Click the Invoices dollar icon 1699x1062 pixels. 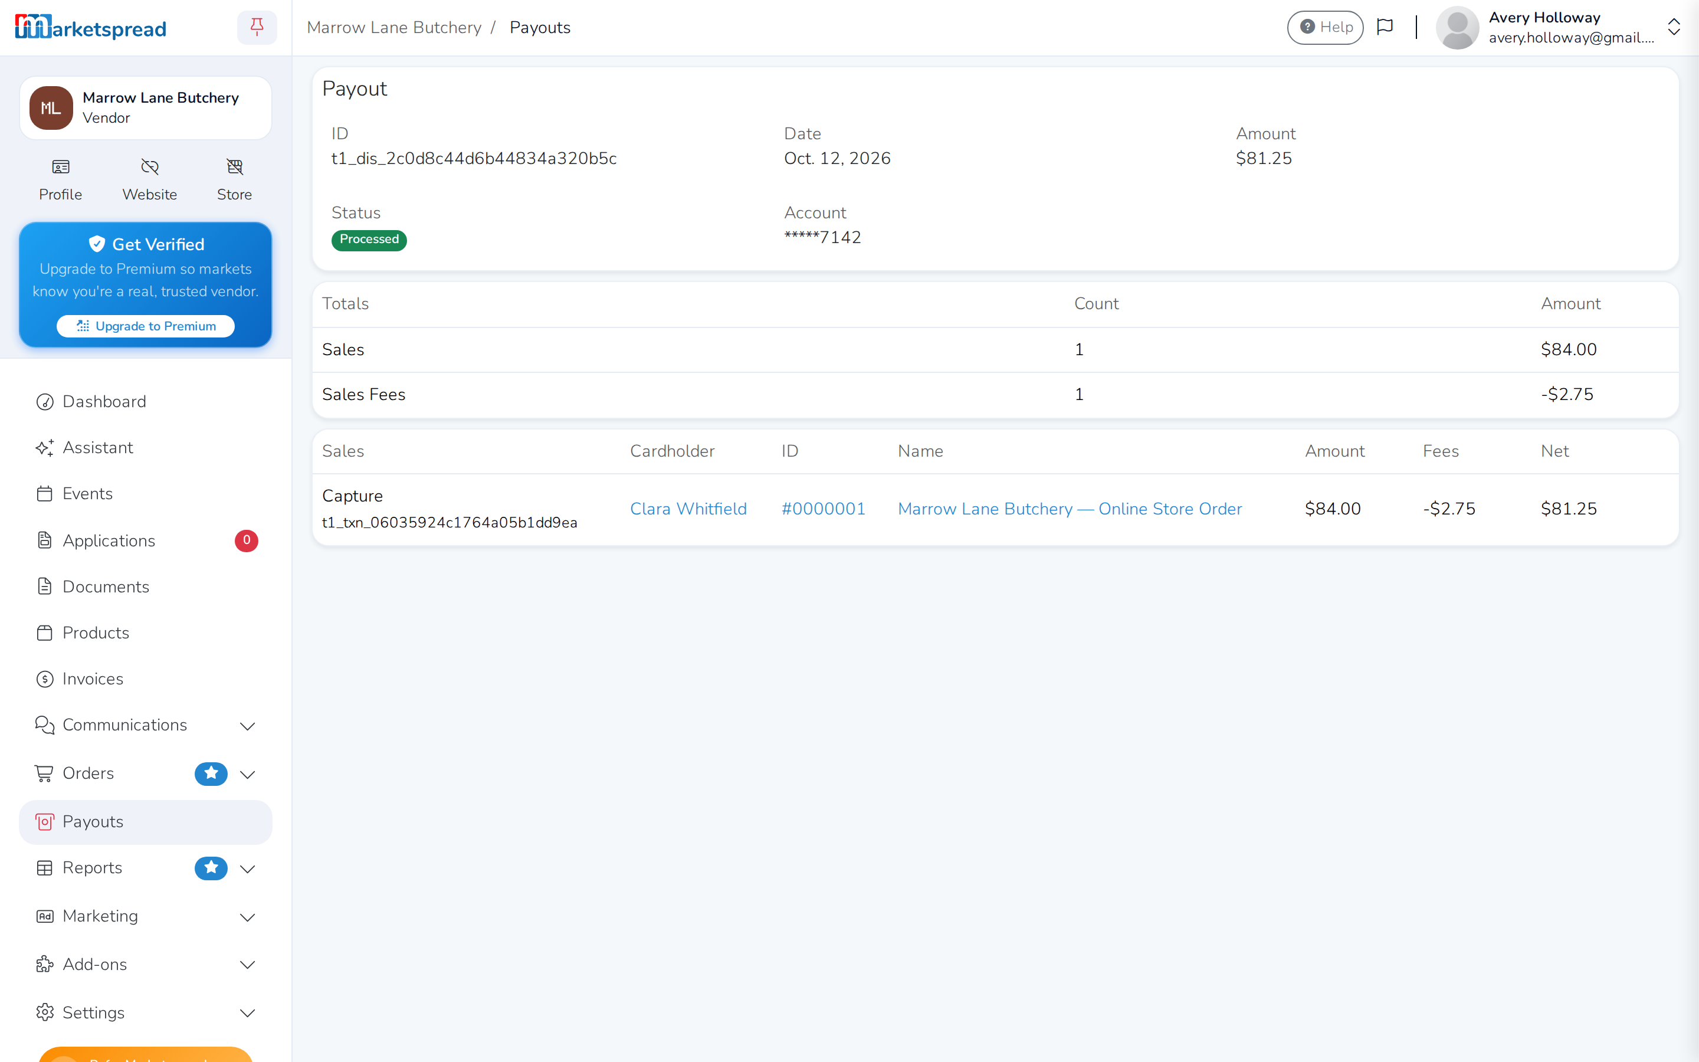point(45,679)
